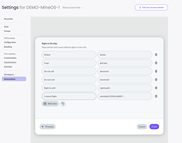Edit the Custom Right name field
Image resolution: width=182 pixels, height=143 pixels.
[x=69, y=96]
